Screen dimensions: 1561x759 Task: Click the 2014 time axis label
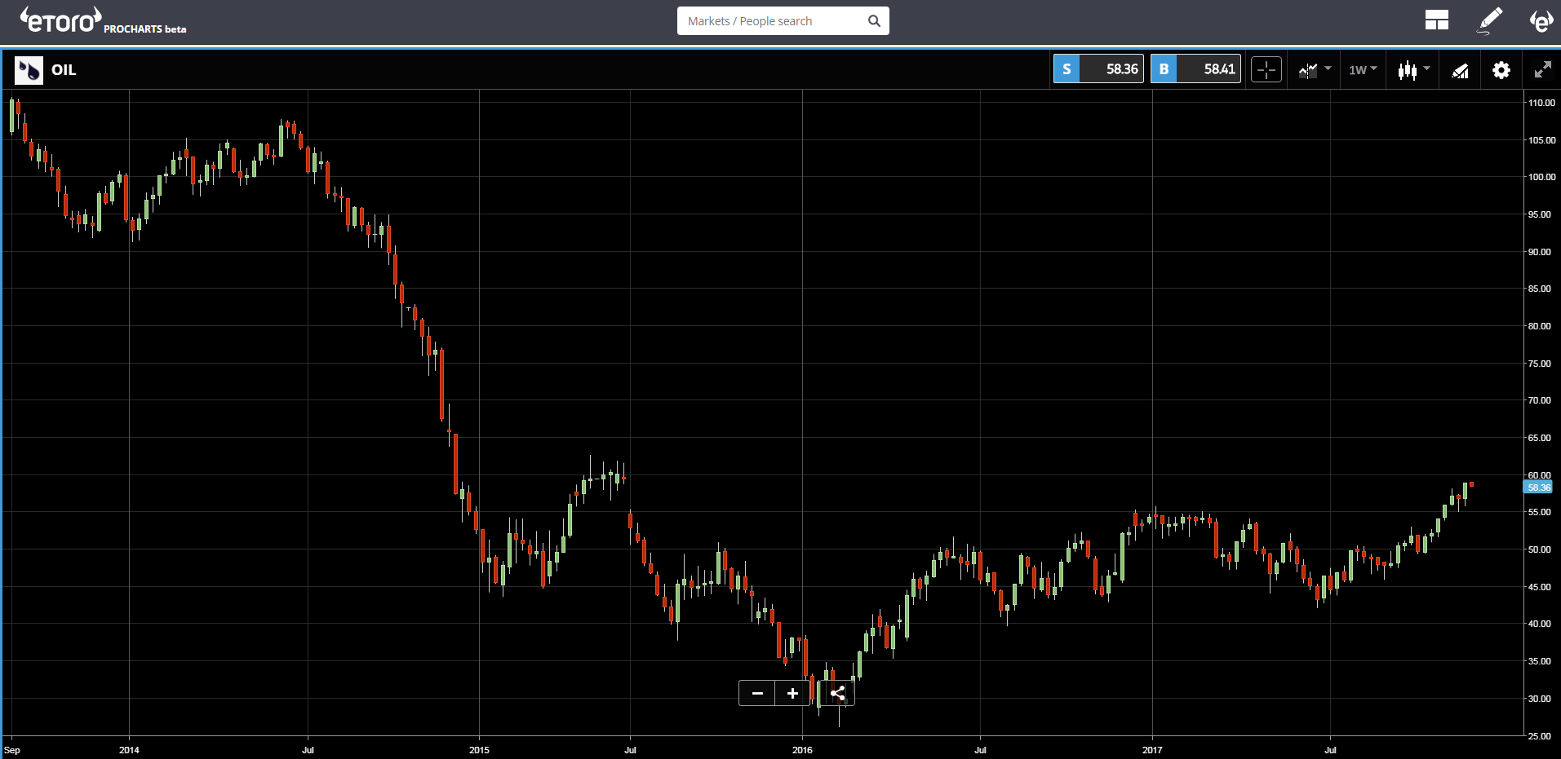click(x=129, y=750)
